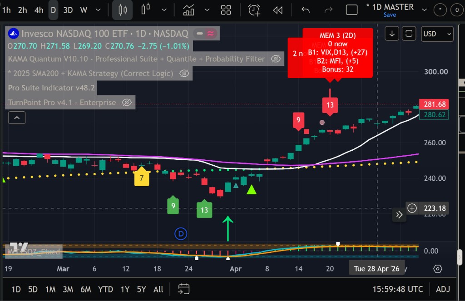Open the Indicators icon

[x=188, y=10]
